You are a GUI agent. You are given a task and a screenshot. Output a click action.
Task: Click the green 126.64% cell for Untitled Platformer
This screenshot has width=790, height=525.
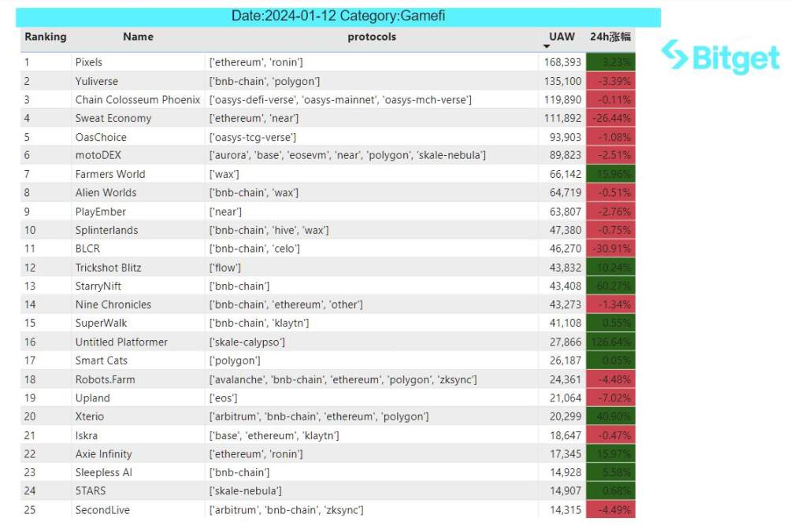[610, 342]
